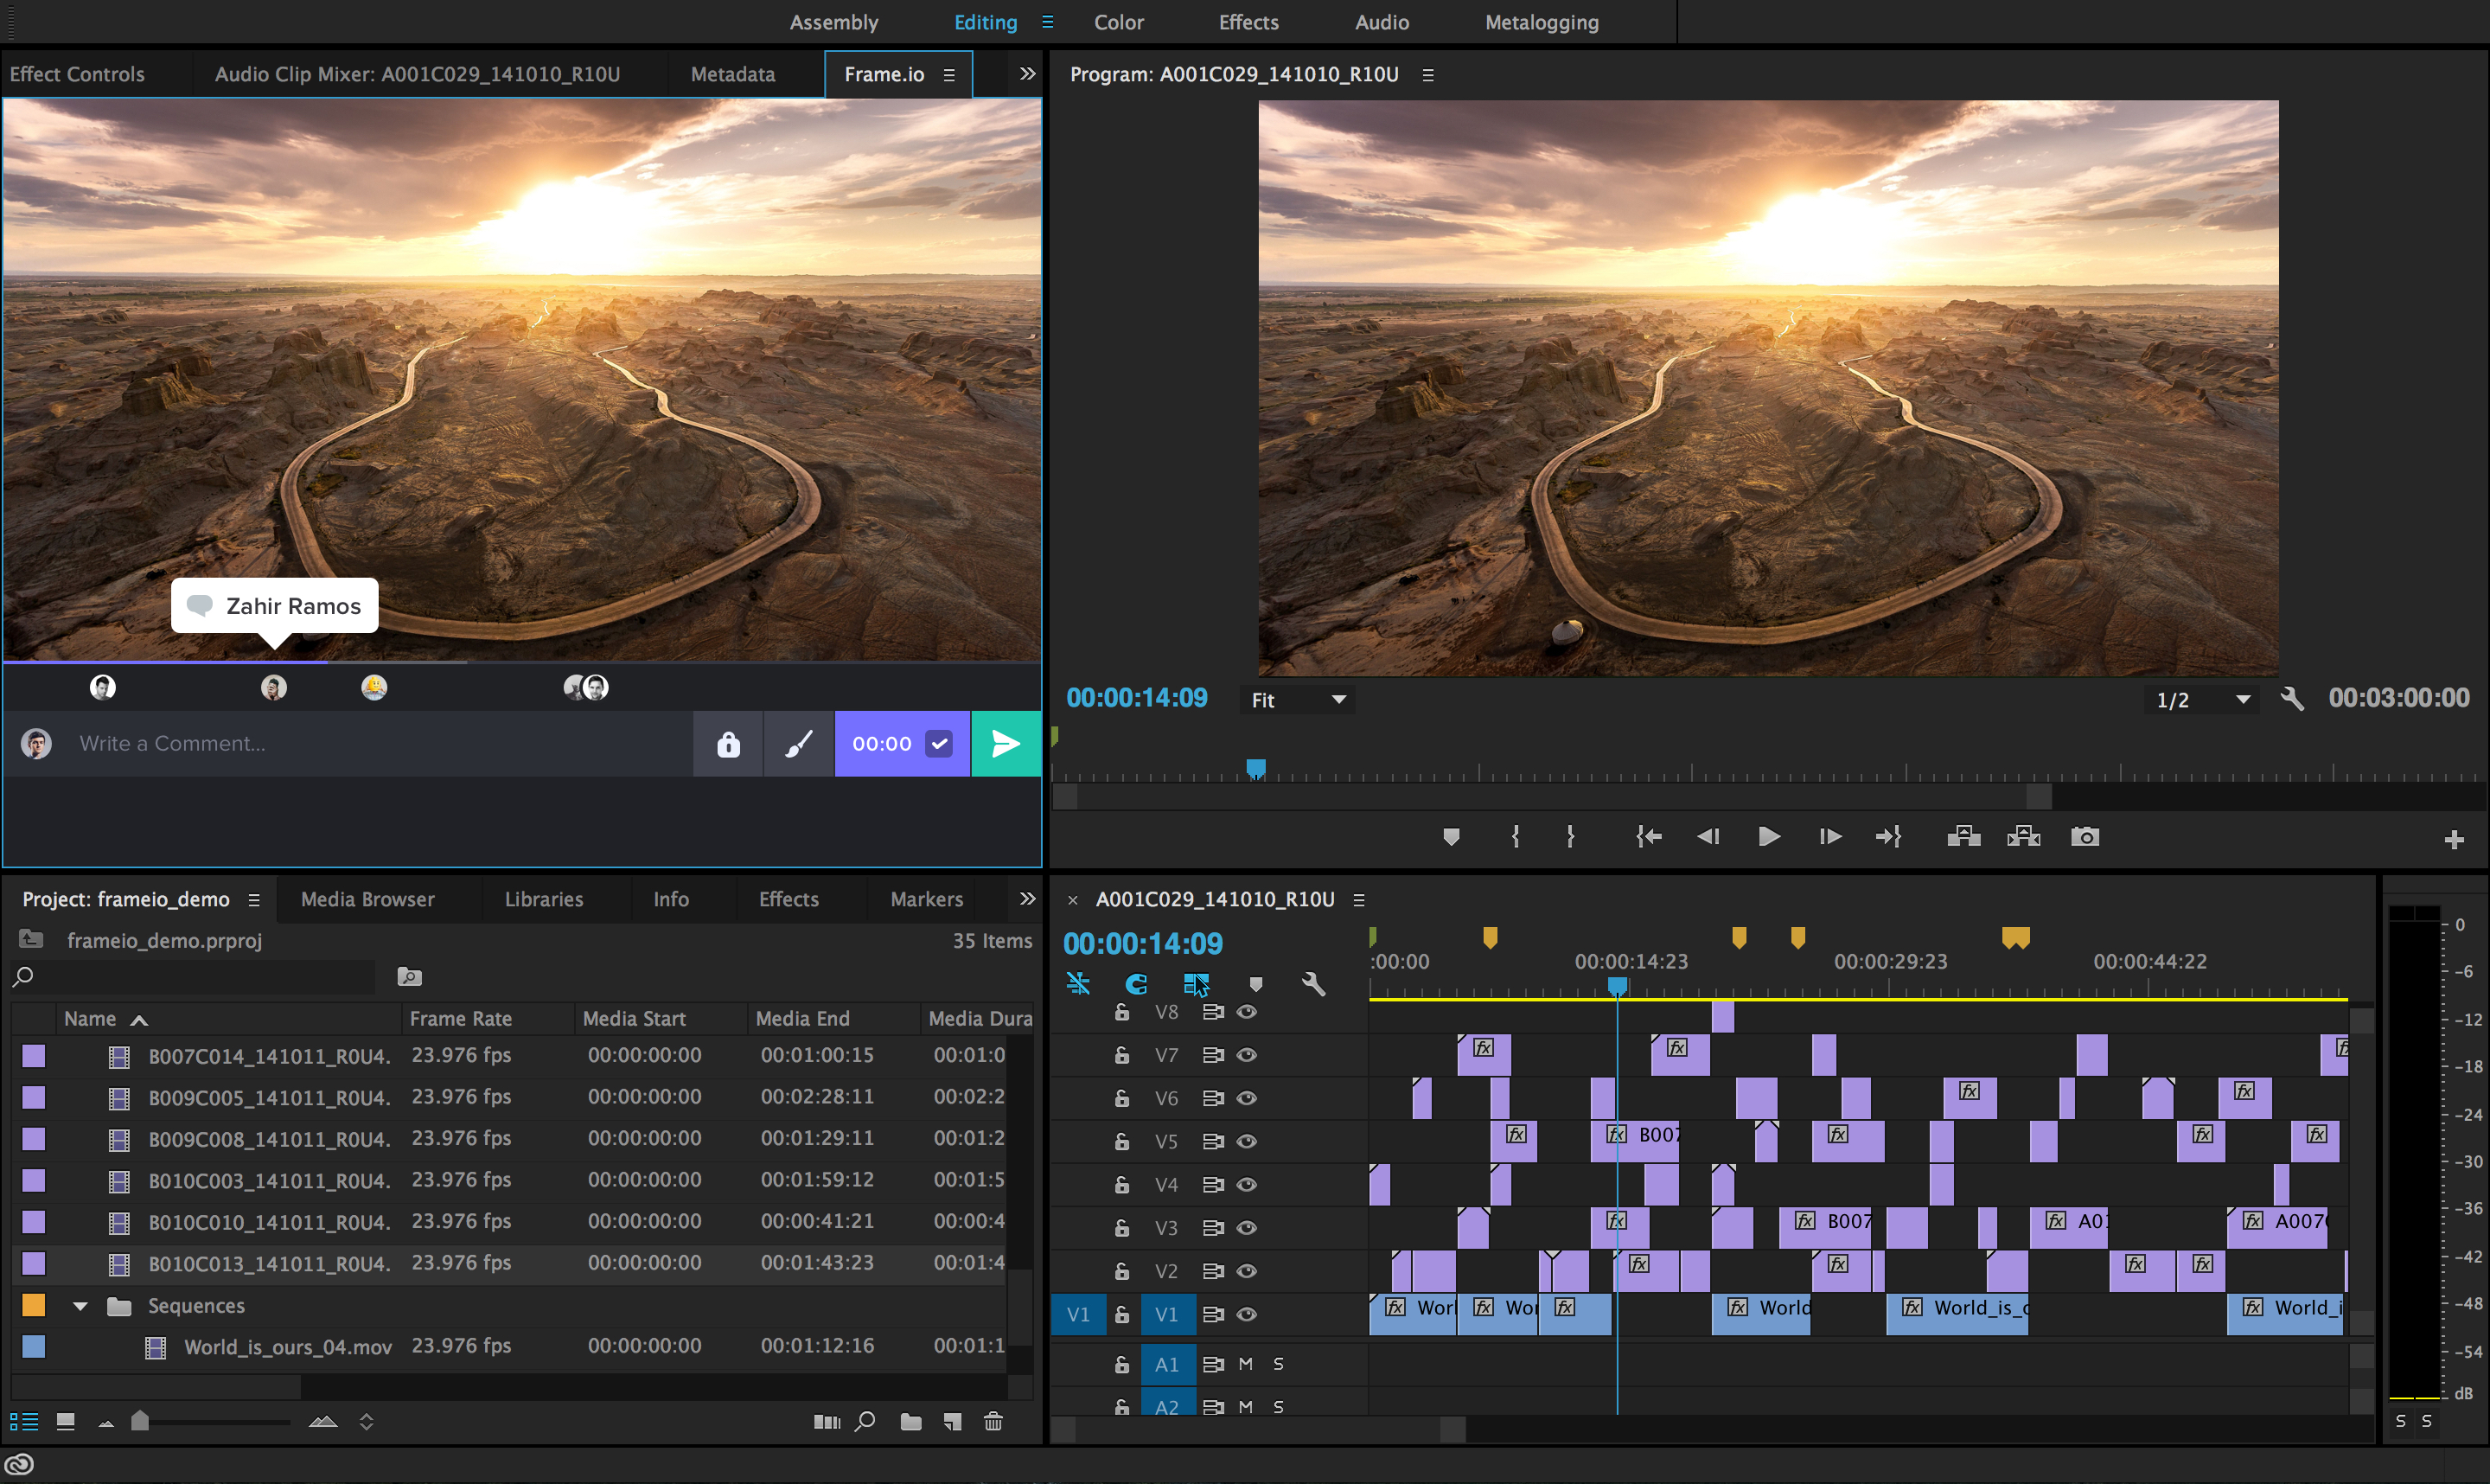
Task: Create a New Bin in the project panel
Action: 910,1420
